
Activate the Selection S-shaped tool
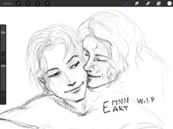click(38, 3)
